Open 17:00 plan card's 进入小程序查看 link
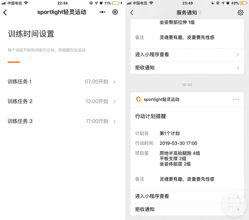 187,196
